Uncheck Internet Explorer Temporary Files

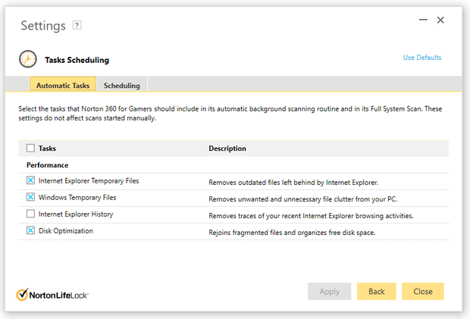tap(30, 181)
